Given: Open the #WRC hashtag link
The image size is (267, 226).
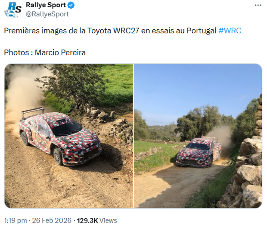Looking at the screenshot, I should click(230, 31).
